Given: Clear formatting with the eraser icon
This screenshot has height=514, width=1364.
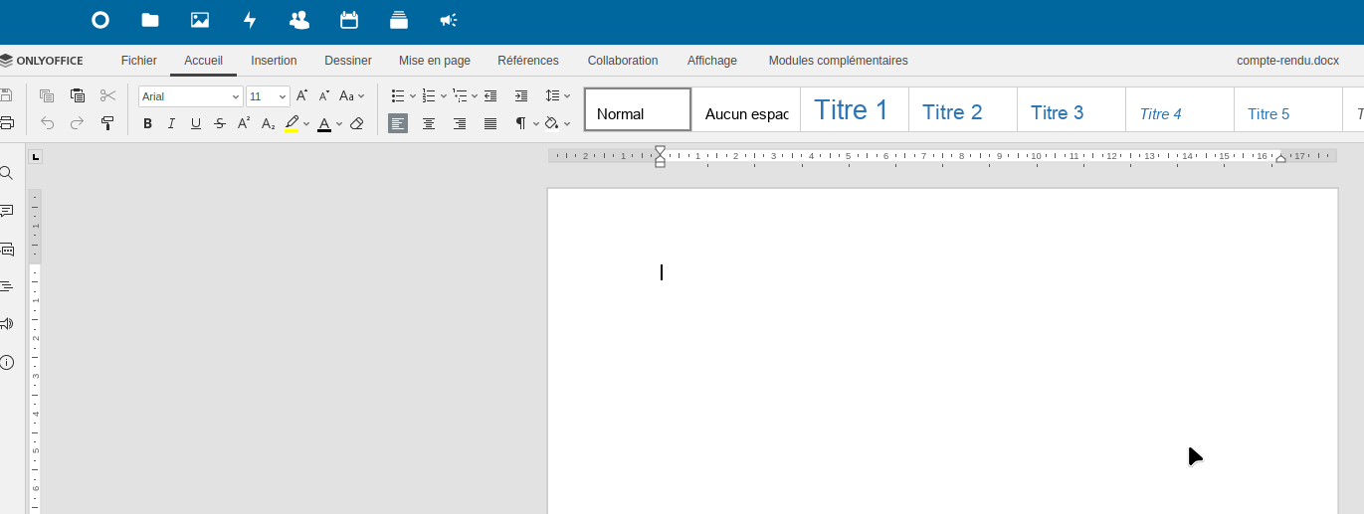Looking at the screenshot, I should (357, 124).
